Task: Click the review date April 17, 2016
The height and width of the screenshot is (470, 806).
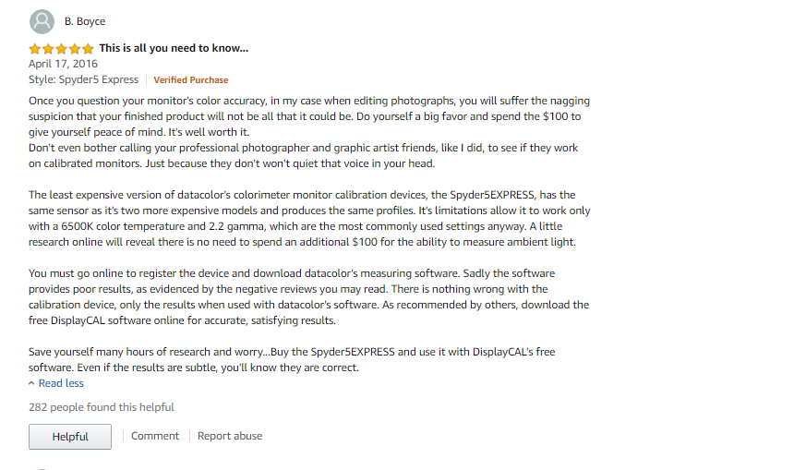Action: [x=63, y=64]
